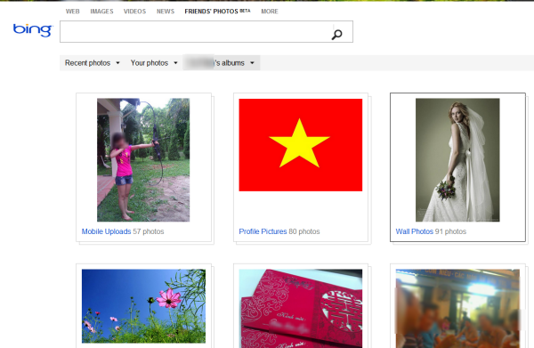Click the Bing logo
Screen dimensions: 534x348
pos(33,30)
